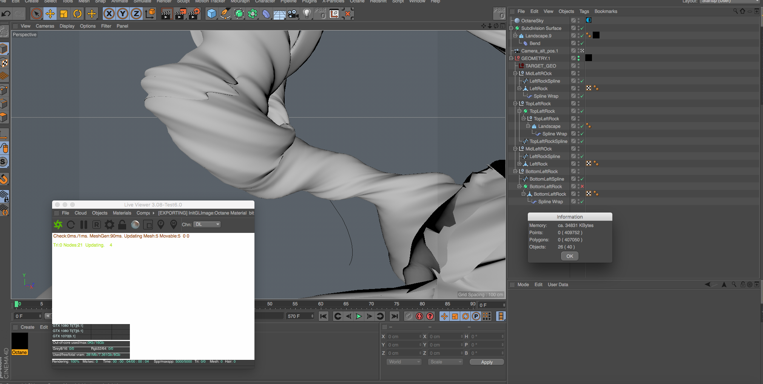Open Cameras menu in viewport
The width and height of the screenshot is (763, 384).
point(45,26)
